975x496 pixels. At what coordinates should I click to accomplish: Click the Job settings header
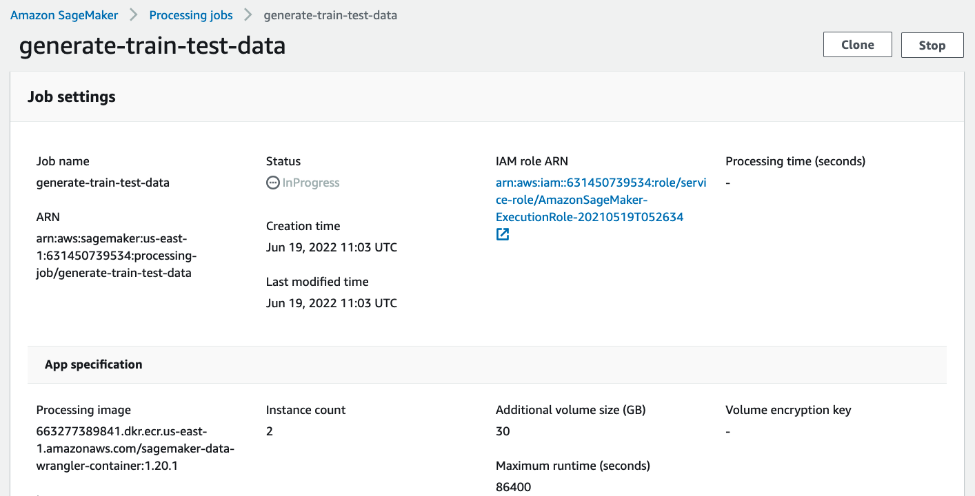coord(72,96)
